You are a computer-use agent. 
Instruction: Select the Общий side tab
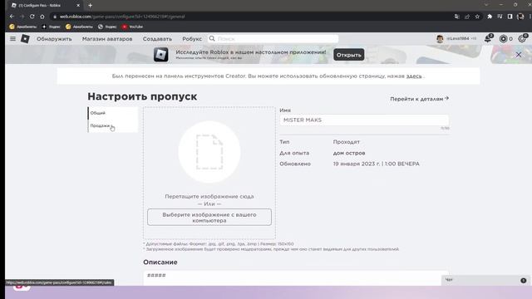click(113, 113)
